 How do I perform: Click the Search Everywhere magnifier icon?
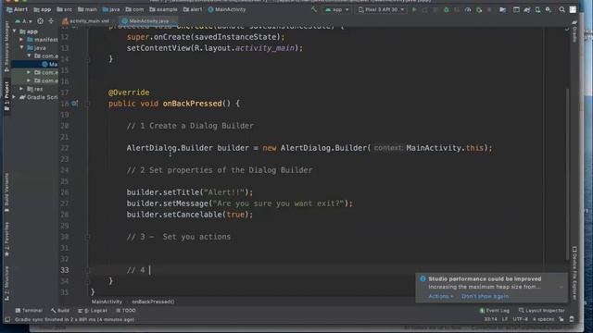[x=562, y=10]
